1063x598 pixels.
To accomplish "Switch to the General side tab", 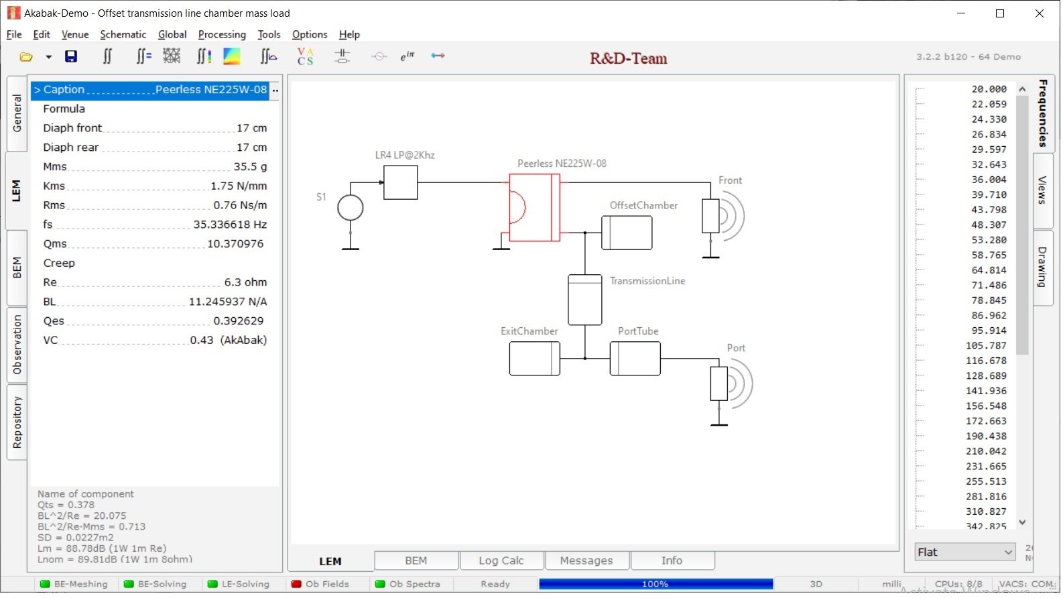I will point(17,113).
